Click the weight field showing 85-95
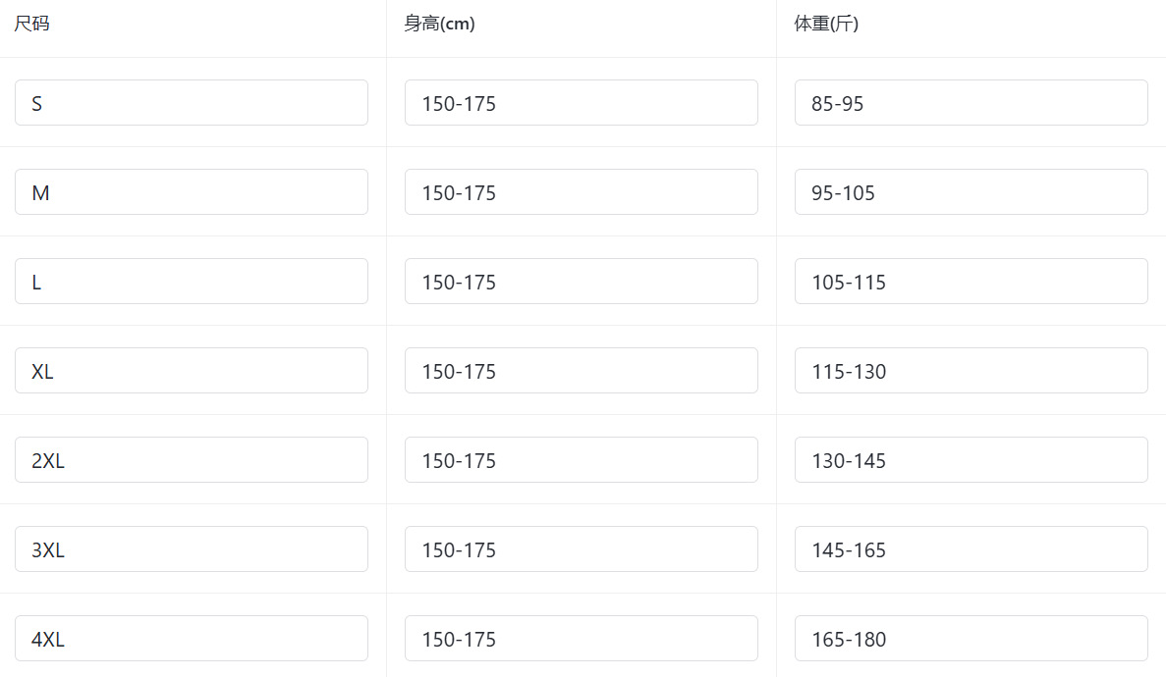 click(x=971, y=103)
